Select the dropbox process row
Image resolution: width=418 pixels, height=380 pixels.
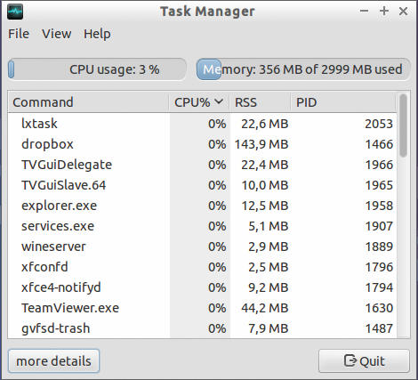pos(202,144)
